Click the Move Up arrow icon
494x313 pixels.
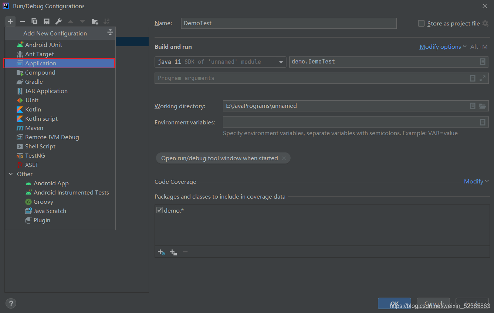click(x=71, y=21)
